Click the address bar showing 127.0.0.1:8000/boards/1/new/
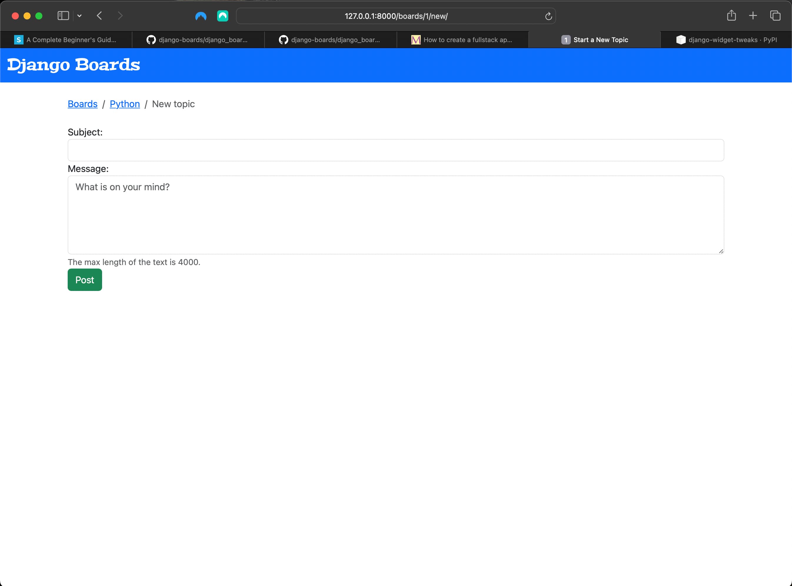 pos(396,16)
